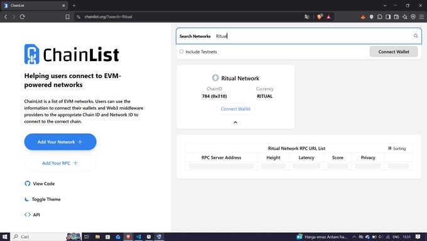Select the ChainList browser tab
Image resolution: width=427 pixels, height=241 pixels.
[x=35, y=6]
